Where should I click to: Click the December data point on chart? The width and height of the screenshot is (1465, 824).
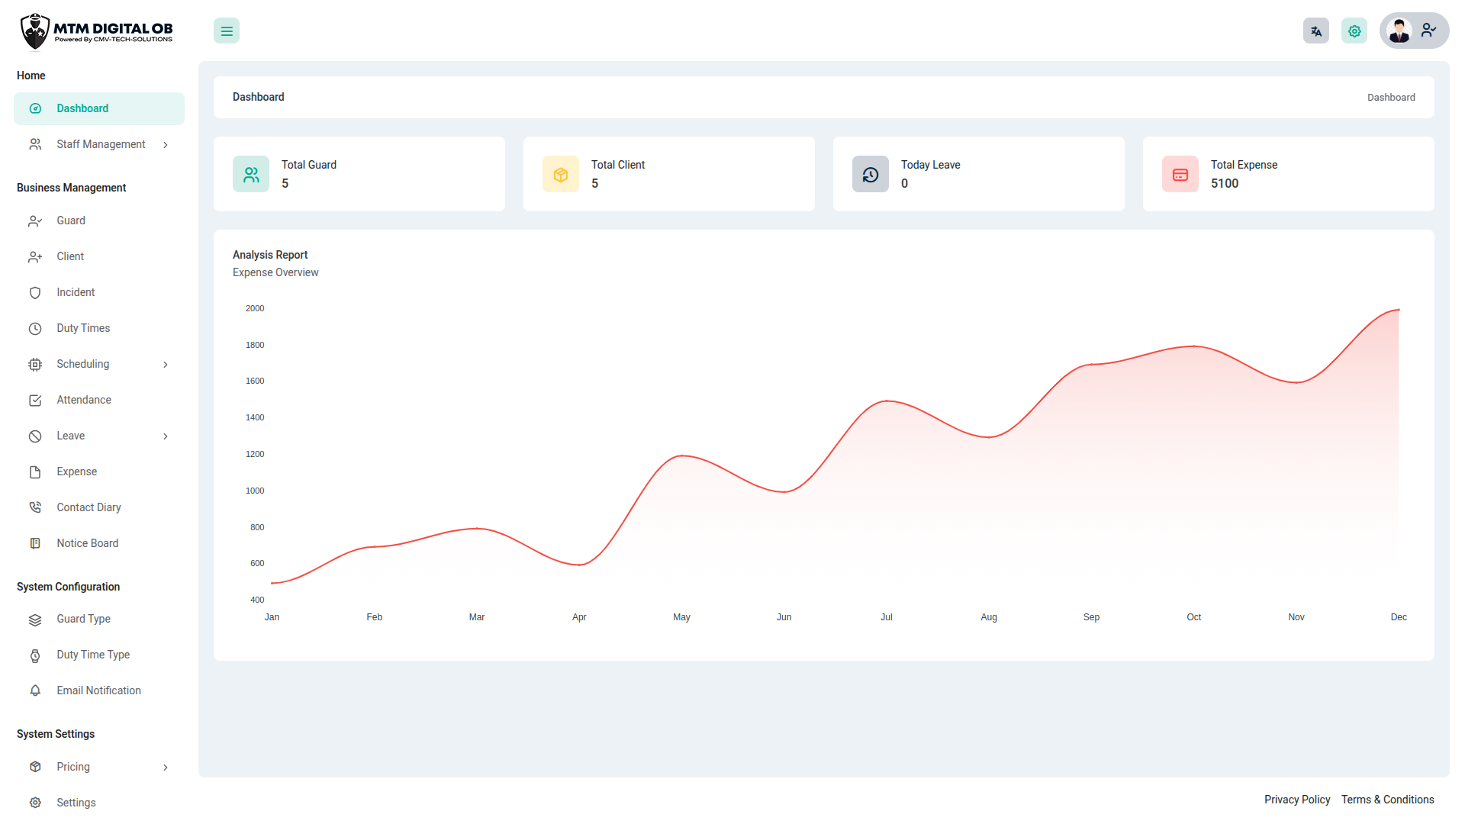[1398, 310]
